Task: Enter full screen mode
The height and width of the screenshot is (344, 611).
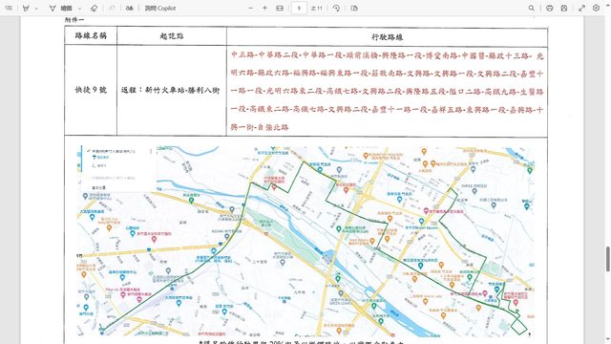Action: (581, 8)
